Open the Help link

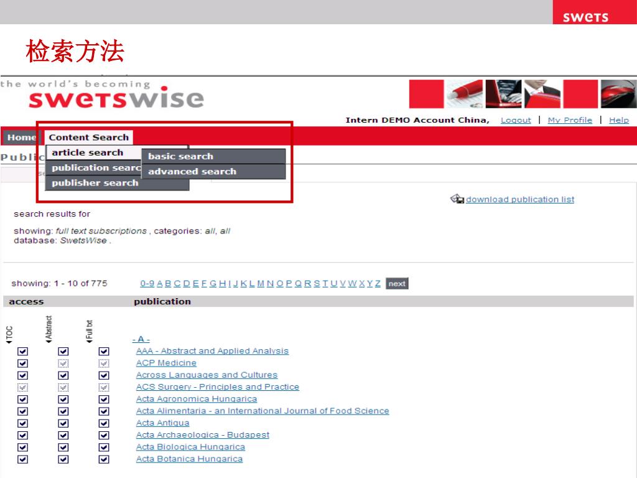[x=619, y=120]
